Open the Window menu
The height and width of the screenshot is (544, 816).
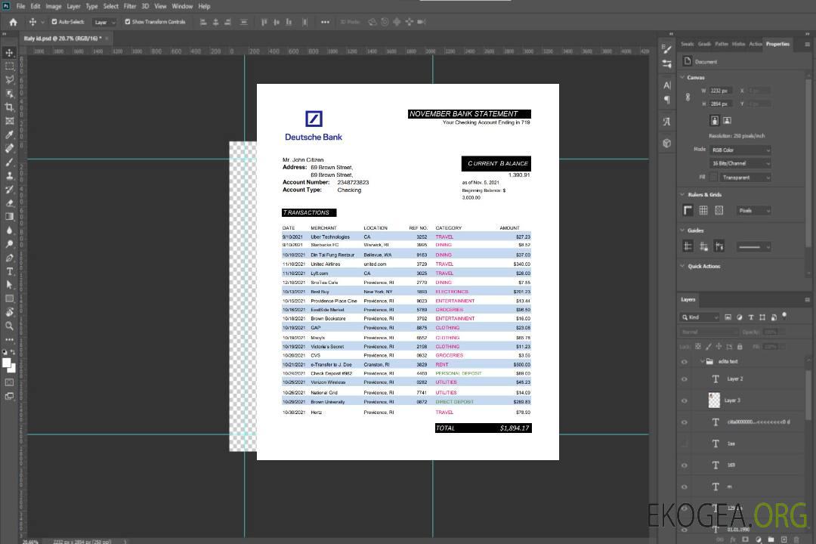coord(182,6)
